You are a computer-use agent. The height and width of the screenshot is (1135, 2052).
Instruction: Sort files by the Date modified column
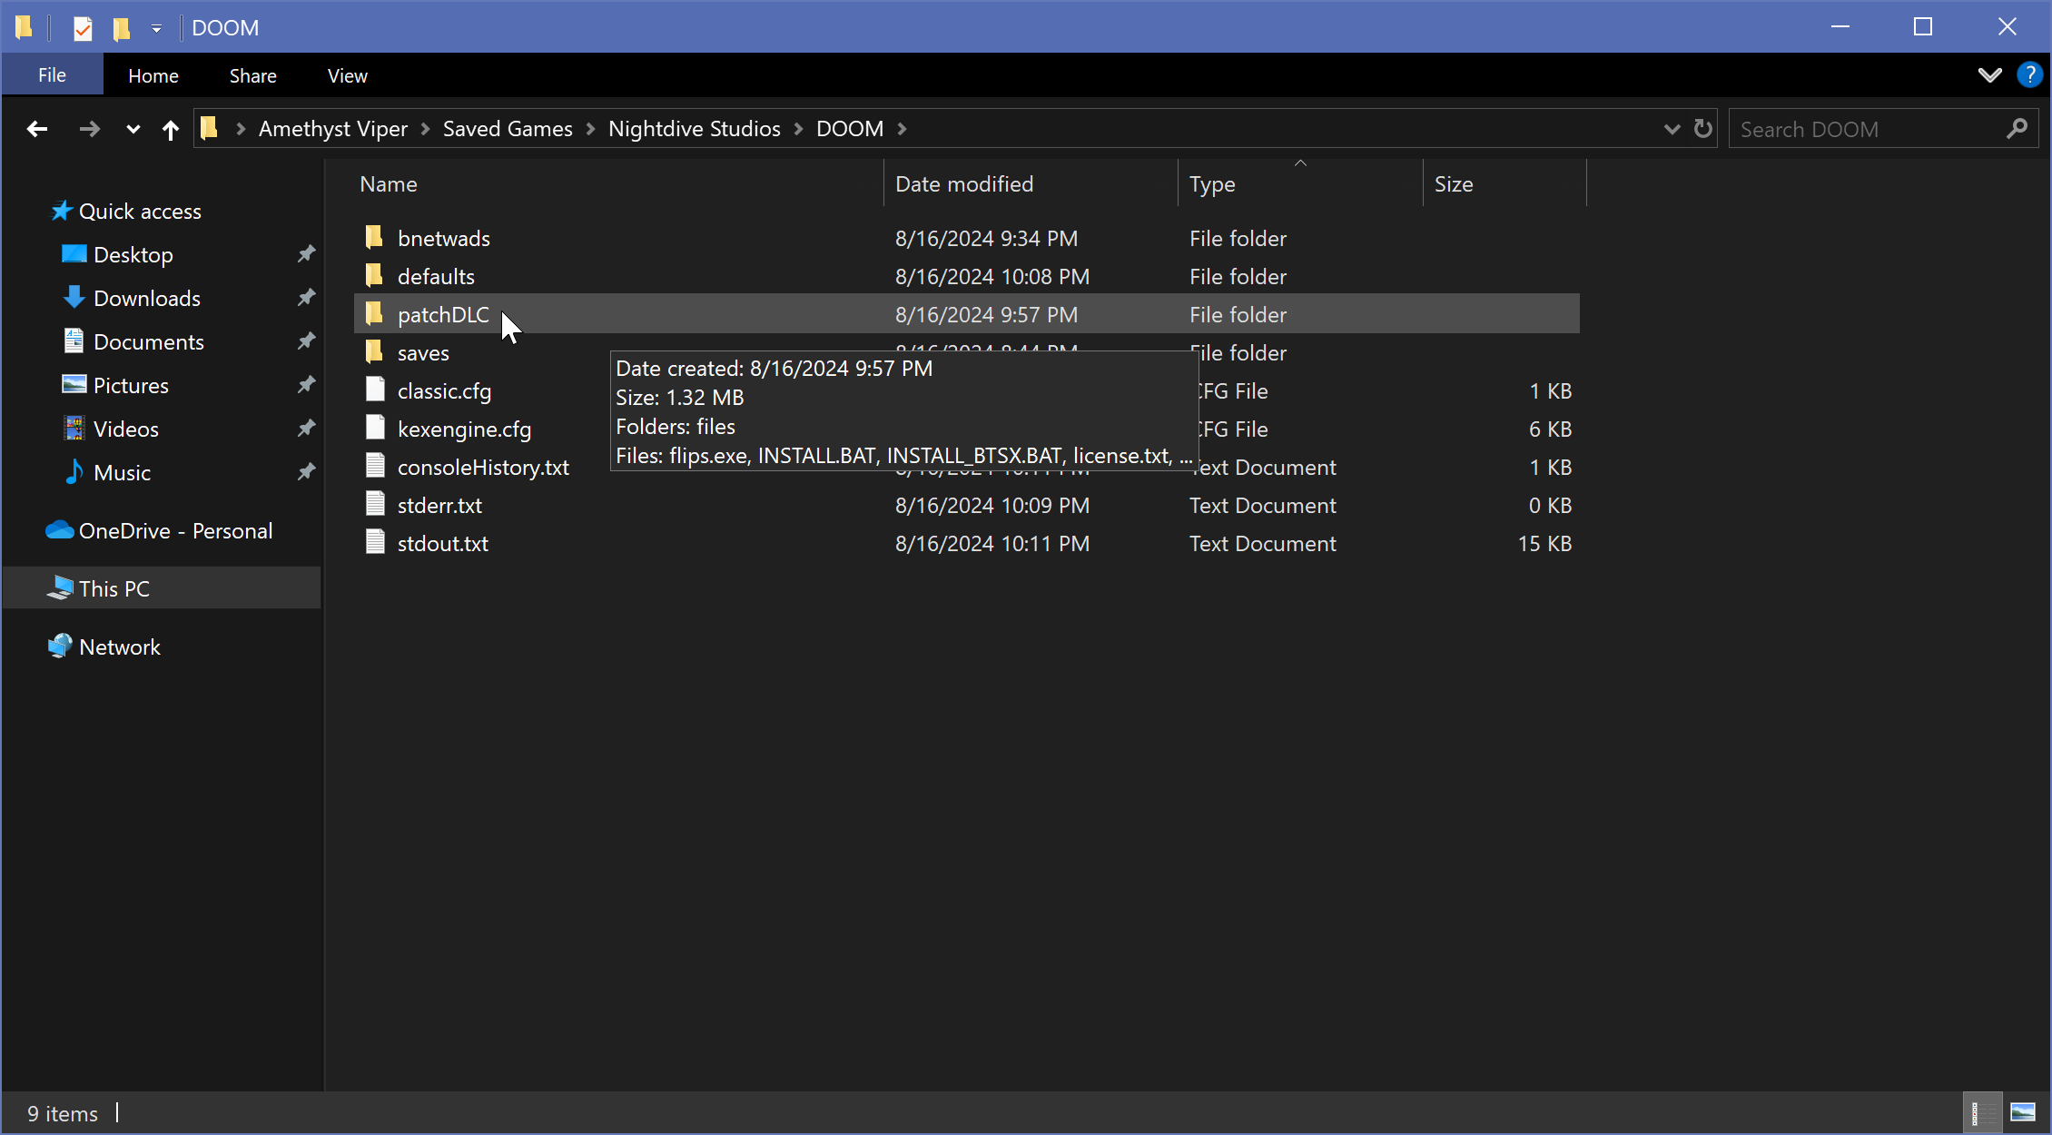pyautogui.click(x=964, y=184)
